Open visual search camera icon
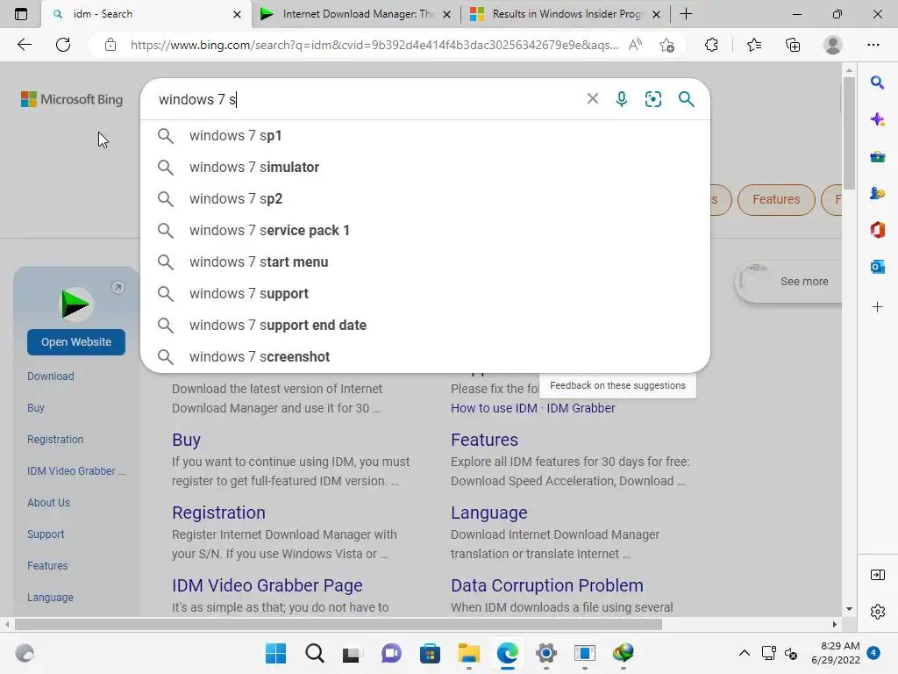898x674 pixels. [652, 99]
